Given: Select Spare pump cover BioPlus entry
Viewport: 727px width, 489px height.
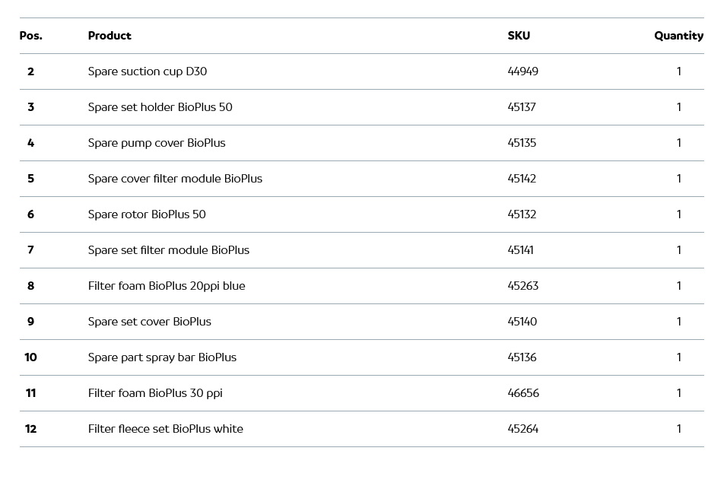Looking at the screenshot, I should pos(157,143).
